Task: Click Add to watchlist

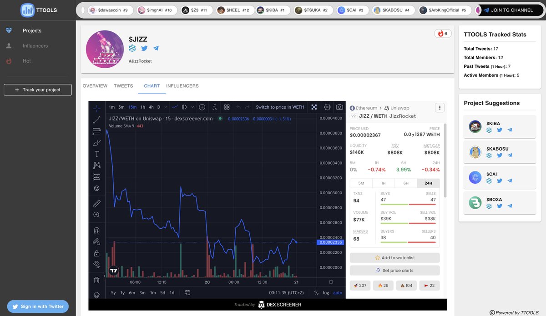Action: [x=395, y=258]
